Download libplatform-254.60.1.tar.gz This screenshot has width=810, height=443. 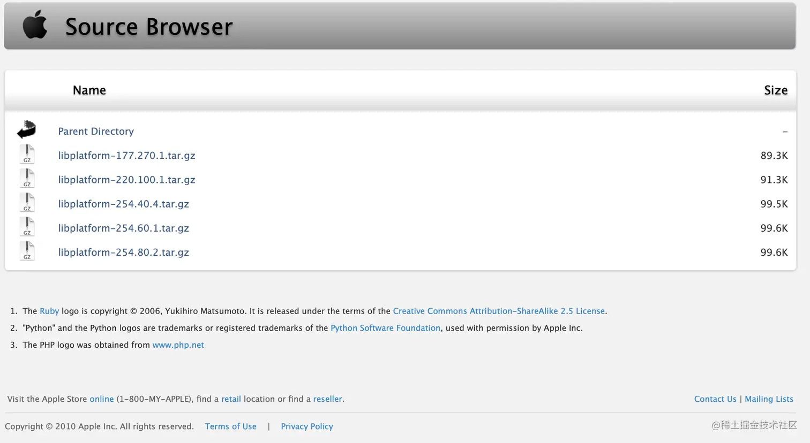click(124, 228)
